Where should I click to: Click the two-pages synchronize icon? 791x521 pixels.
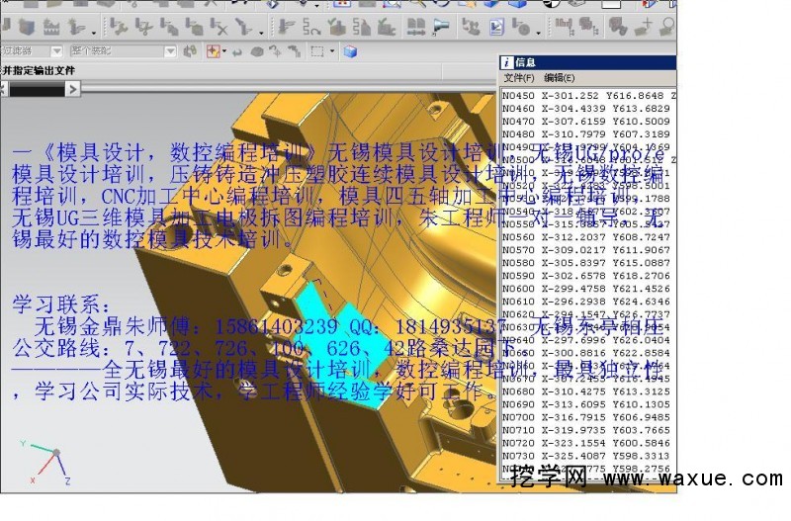(416, 27)
